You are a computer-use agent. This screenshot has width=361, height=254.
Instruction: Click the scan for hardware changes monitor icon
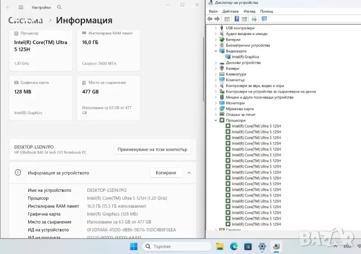click(x=264, y=19)
